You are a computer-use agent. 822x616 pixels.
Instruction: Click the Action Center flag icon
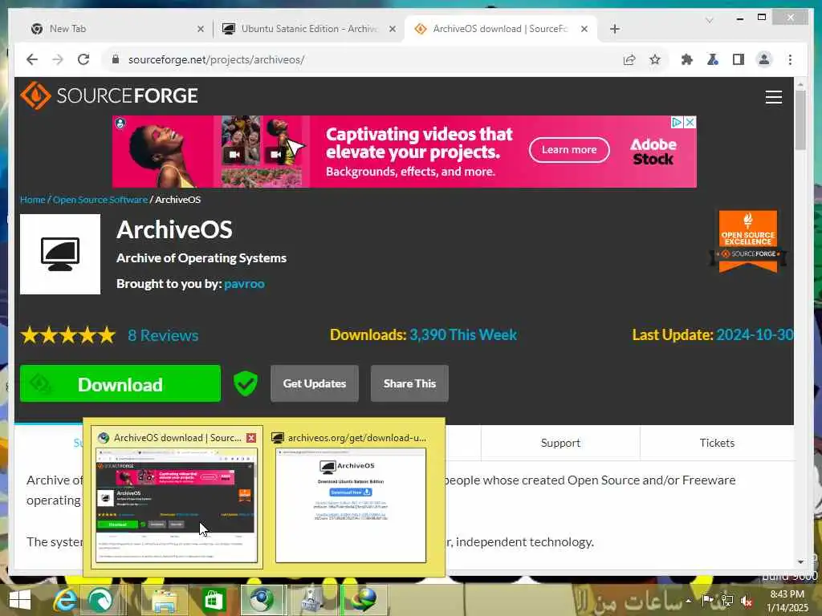click(x=707, y=600)
